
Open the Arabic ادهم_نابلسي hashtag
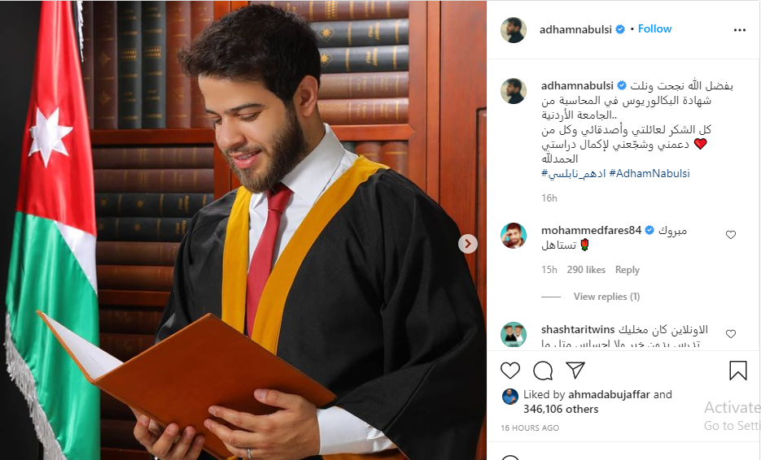click(x=573, y=174)
